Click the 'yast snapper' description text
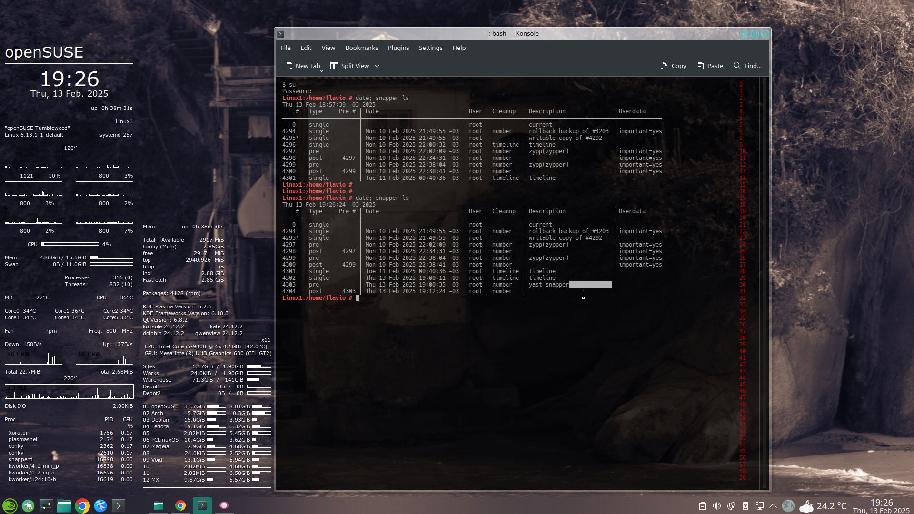Screen dimensions: 914x514 click(548, 285)
